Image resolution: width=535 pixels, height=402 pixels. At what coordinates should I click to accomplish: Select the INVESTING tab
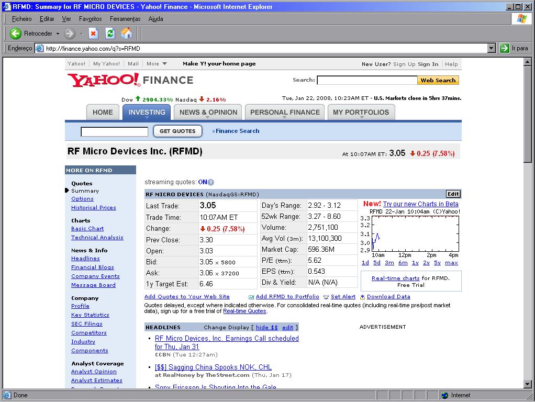pos(147,112)
